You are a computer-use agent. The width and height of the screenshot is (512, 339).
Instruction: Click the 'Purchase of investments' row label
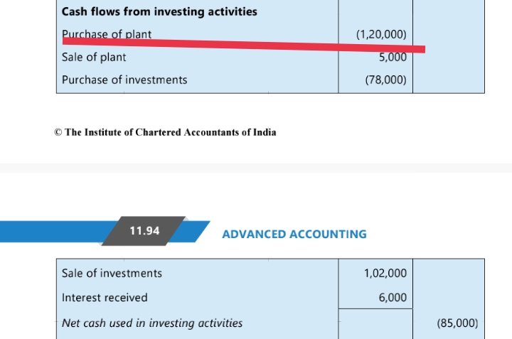124,80
